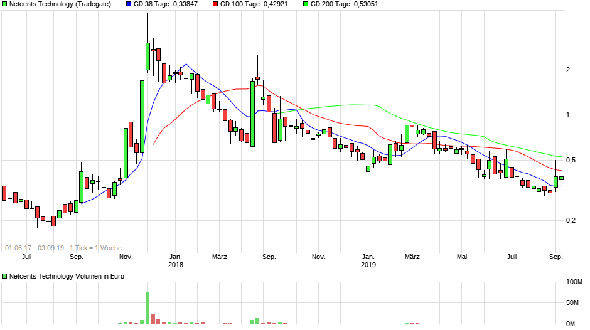Click the date range '01.06.17 - 03.09.19' text

pos(35,248)
